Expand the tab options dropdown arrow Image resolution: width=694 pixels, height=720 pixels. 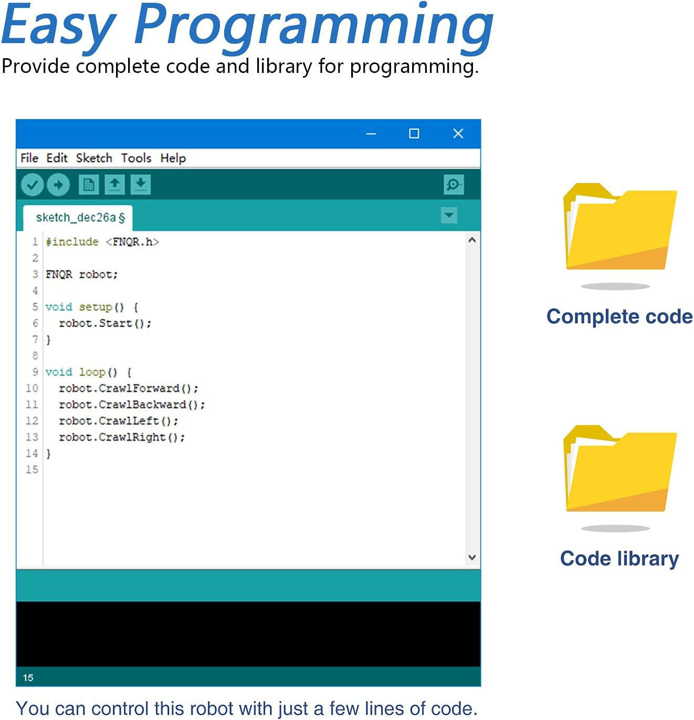click(449, 215)
